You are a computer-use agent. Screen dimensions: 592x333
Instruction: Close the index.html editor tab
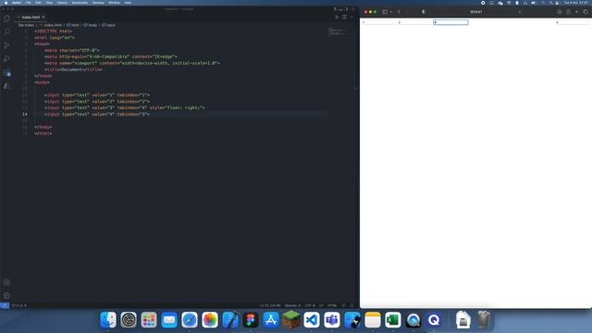coord(43,17)
